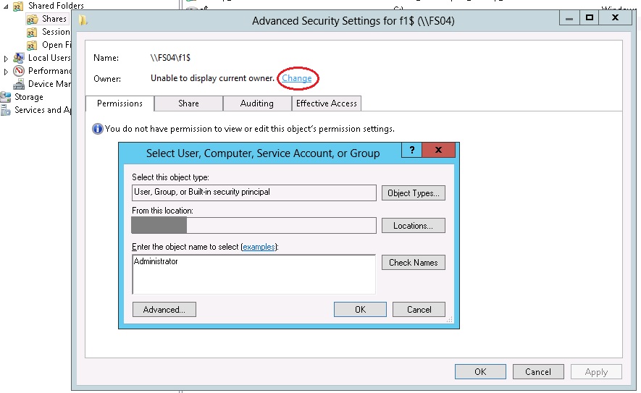Maximize the Advanced Security Settings window

590,17
